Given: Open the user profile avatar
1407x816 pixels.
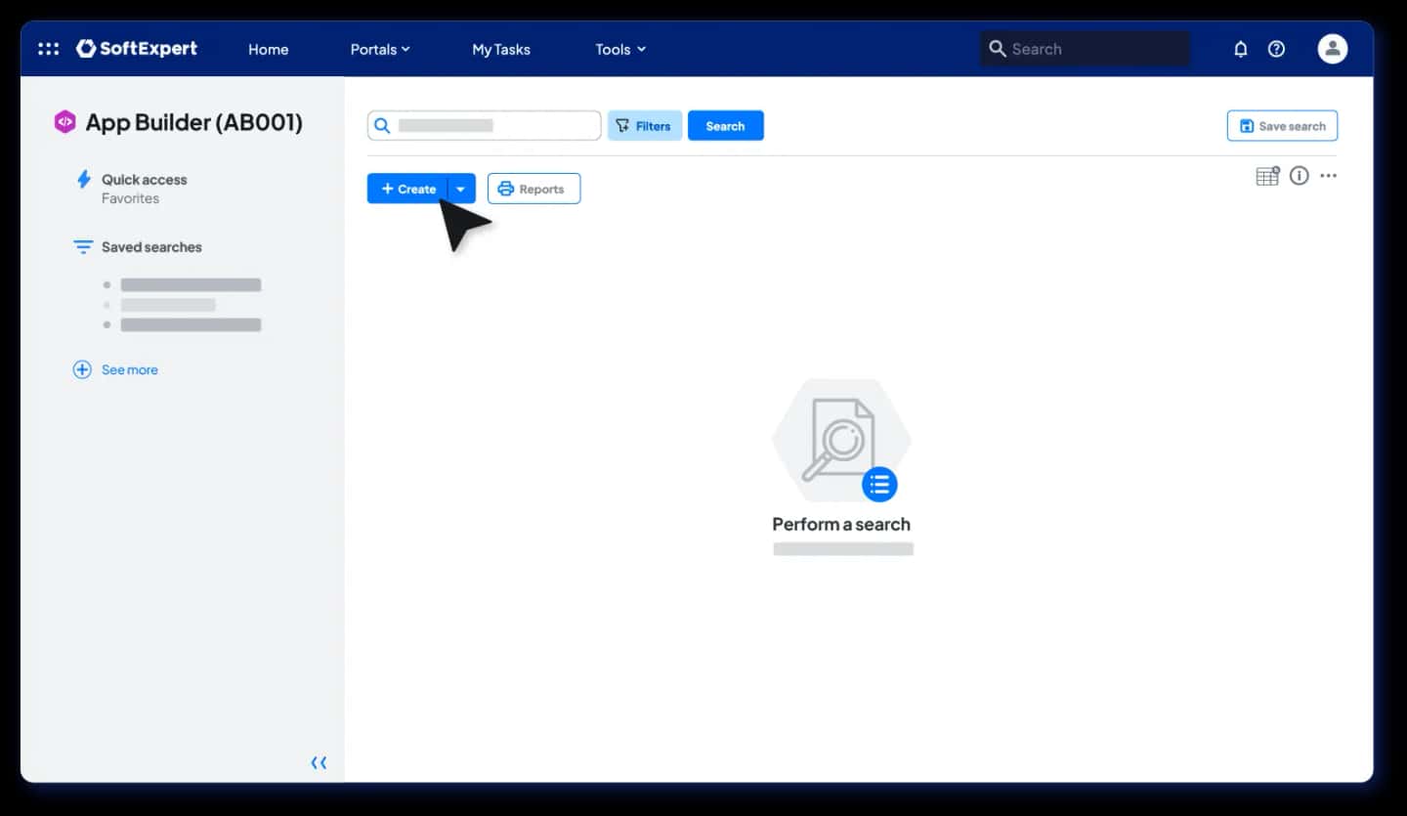Looking at the screenshot, I should (x=1333, y=49).
